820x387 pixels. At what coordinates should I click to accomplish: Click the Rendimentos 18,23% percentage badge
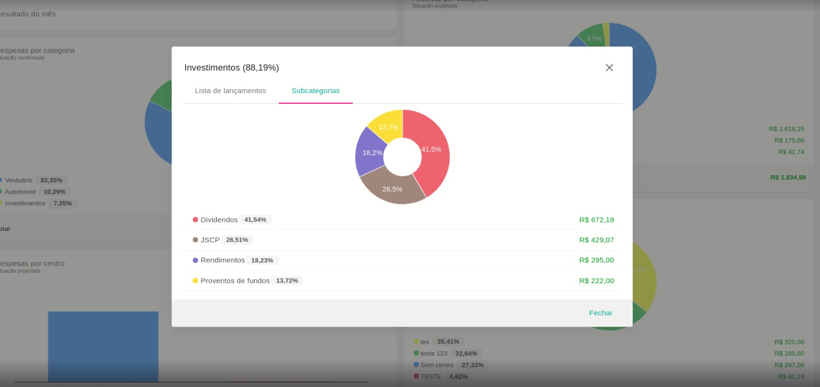tap(262, 260)
